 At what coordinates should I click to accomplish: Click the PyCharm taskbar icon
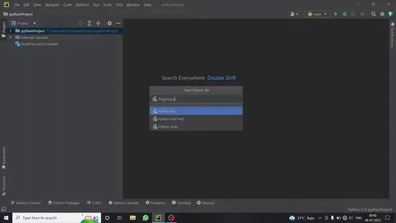point(158,217)
